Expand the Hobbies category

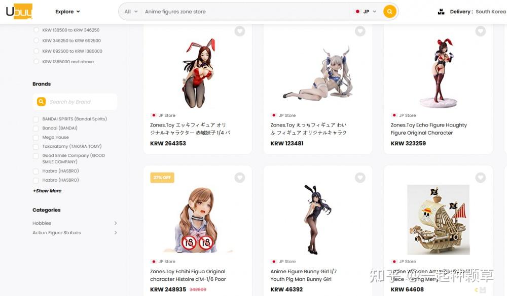(75, 223)
